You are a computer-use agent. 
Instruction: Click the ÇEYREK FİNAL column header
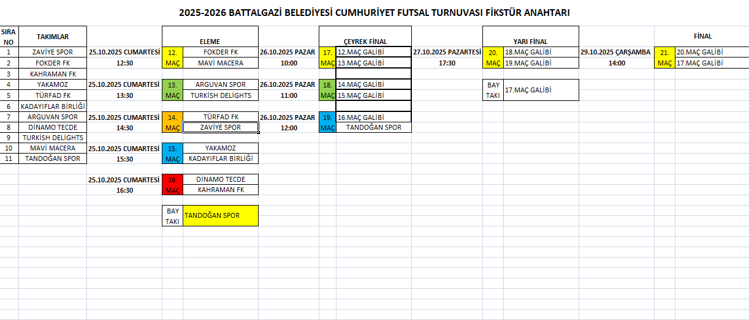point(365,42)
